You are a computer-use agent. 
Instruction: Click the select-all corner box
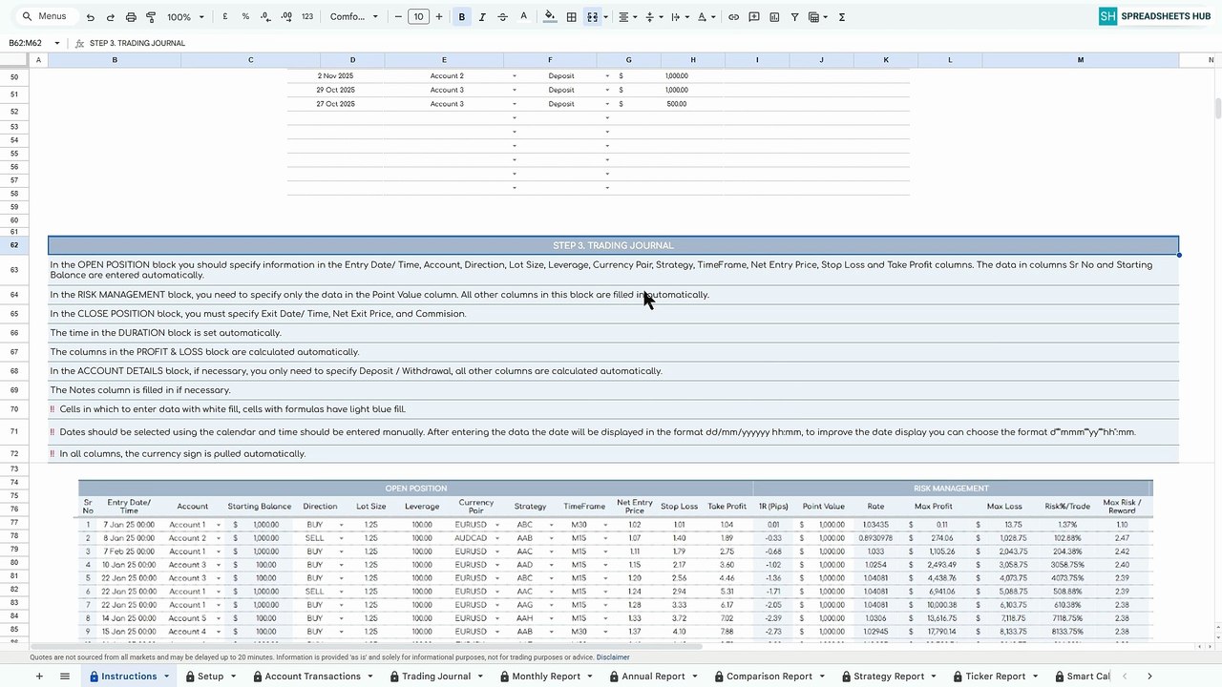(x=14, y=60)
